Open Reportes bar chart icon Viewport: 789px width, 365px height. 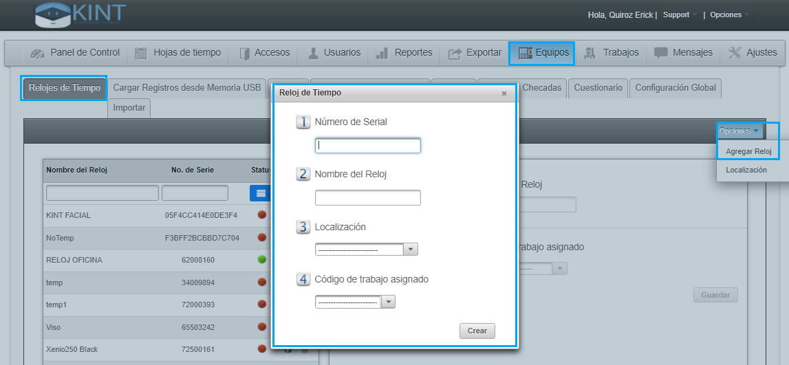coord(382,53)
